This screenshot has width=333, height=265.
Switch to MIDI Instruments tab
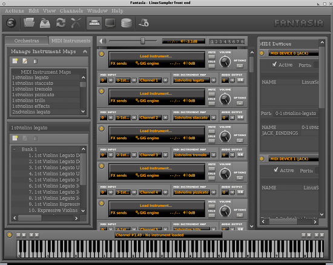71,41
